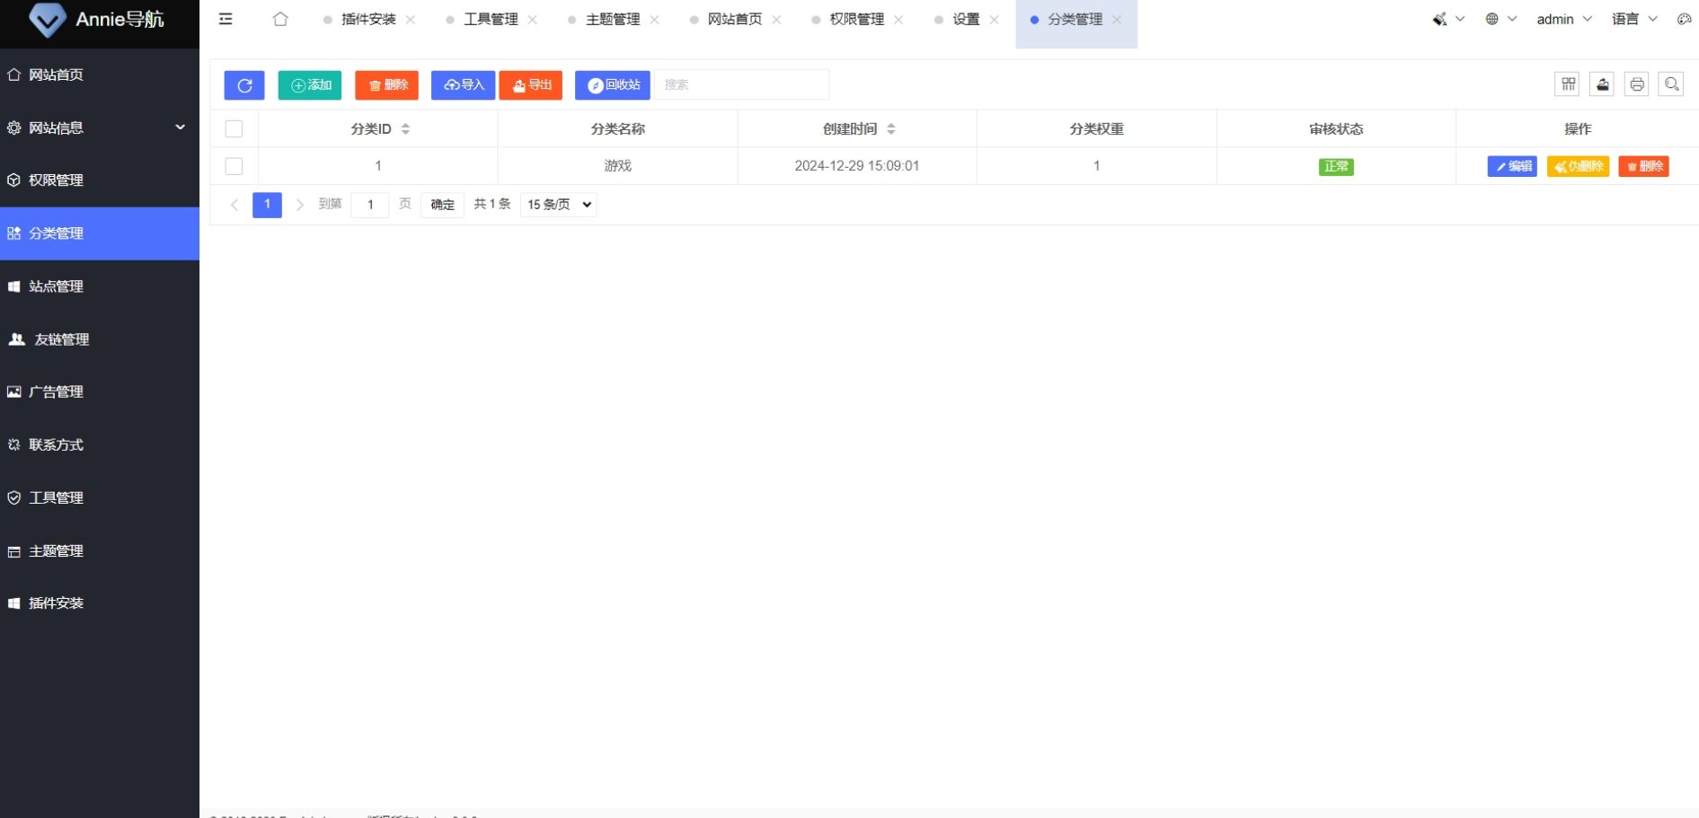
Task: Check the select-all checkbox in table header
Action: 234,128
